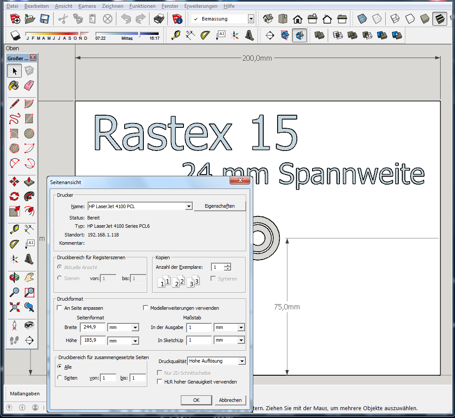Activate the Push/Pull tool
This screenshot has height=418, width=455.
[x=29, y=181]
